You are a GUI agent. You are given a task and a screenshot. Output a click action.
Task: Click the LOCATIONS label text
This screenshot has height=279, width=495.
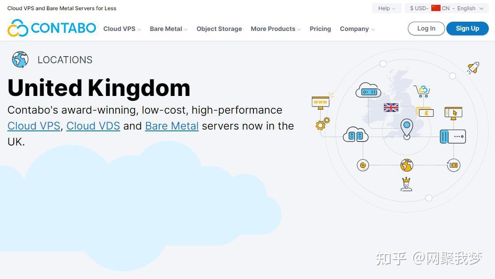65,60
